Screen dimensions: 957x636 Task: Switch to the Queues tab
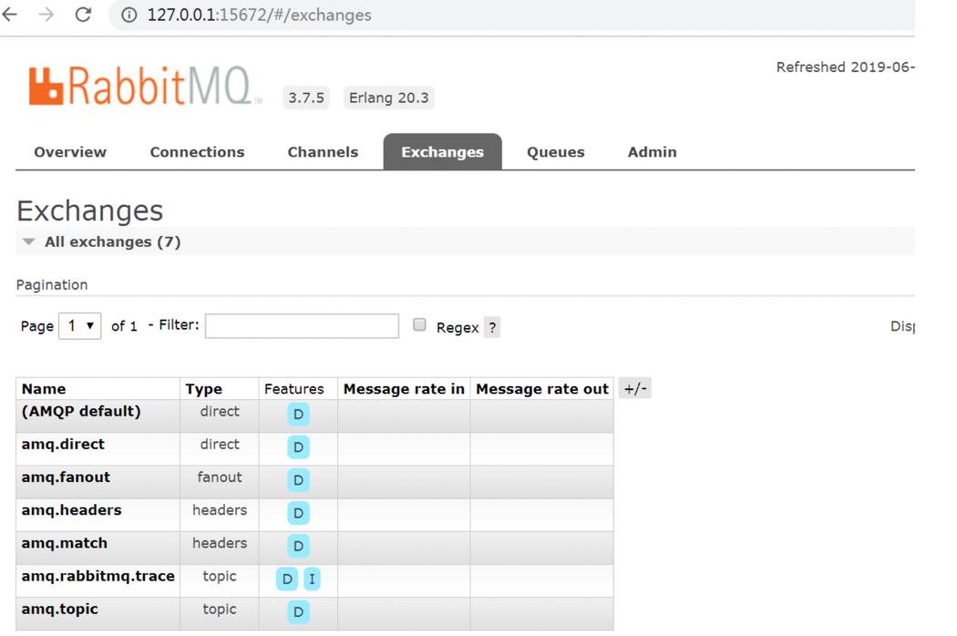pos(555,152)
